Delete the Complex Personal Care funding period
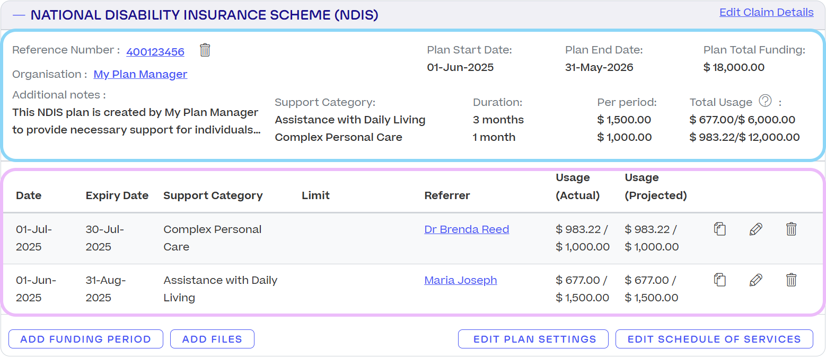 [x=791, y=229]
